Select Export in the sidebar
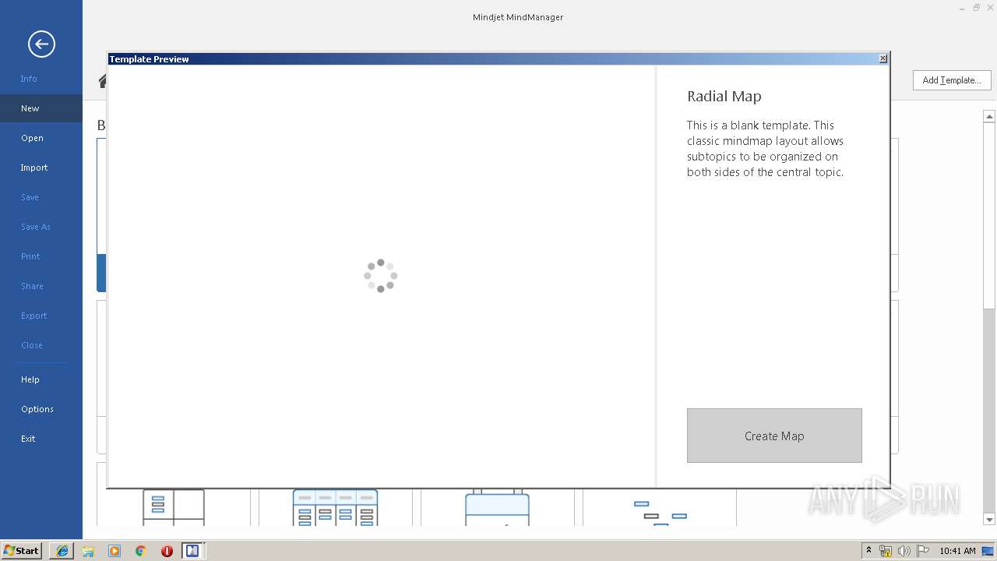The height and width of the screenshot is (561, 997). 34,316
